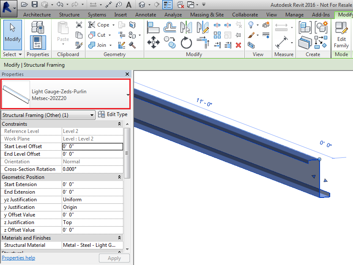
Task: Select Mirror - Pick Axis tool
Action: [186, 27]
